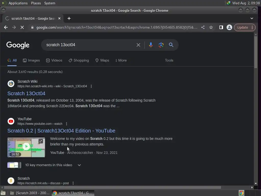261x196 pixels.
Task: Click the forward navigation arrow
Action: pos(14,27)
